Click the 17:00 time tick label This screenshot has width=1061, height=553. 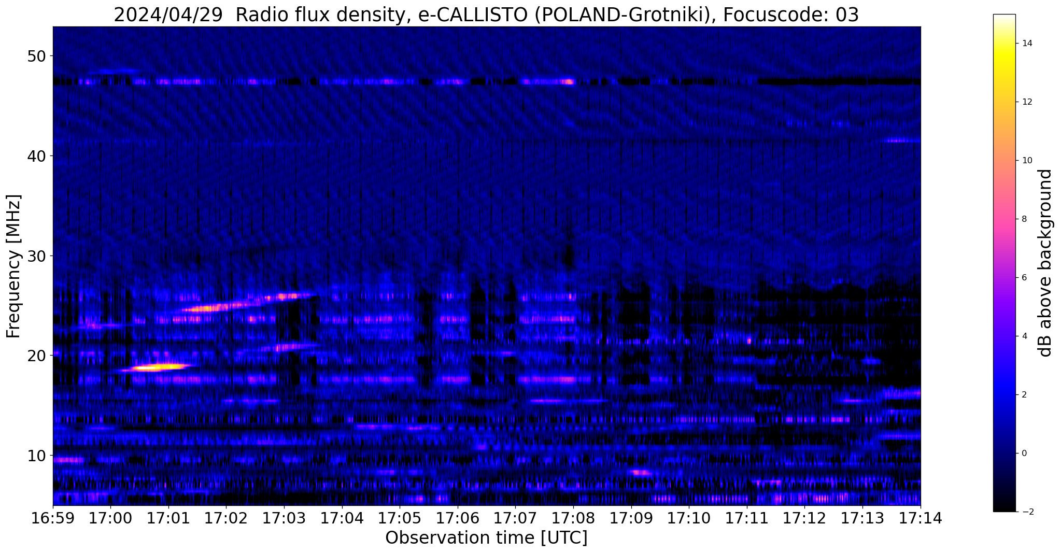click(x=110, y=518)
